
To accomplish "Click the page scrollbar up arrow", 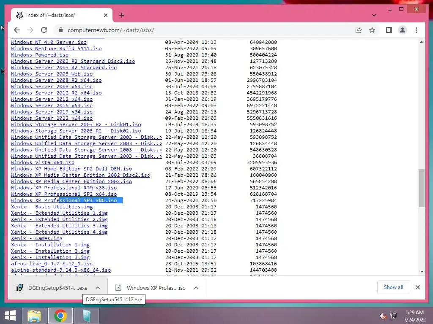I will pos(422,42).
